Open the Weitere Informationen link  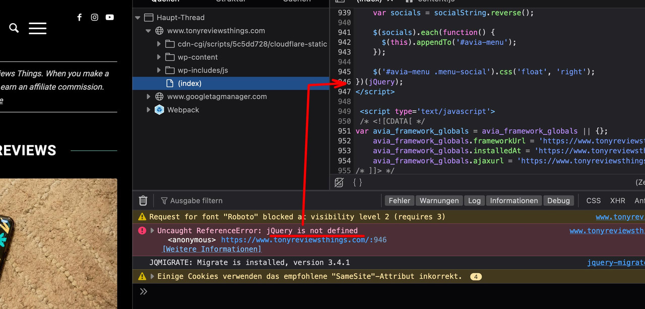[x=212, y=249]
